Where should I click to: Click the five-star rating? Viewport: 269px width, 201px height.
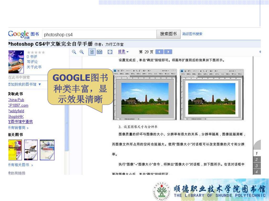click(x=36, y=52)
